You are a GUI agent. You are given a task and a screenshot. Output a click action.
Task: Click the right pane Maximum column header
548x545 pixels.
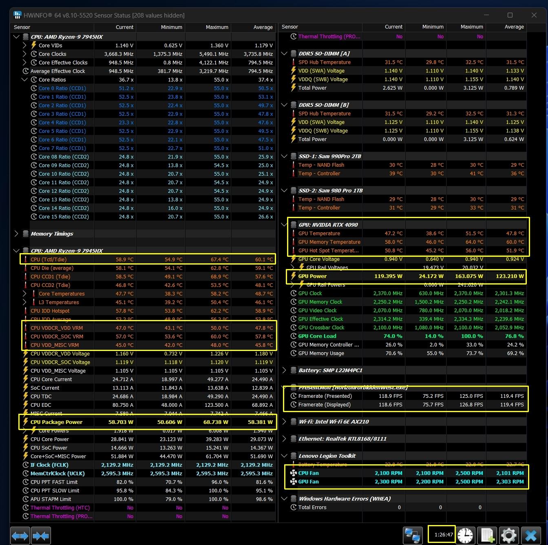(466, 27)
